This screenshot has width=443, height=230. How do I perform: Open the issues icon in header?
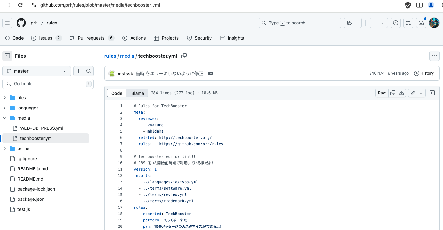point(396,23)
